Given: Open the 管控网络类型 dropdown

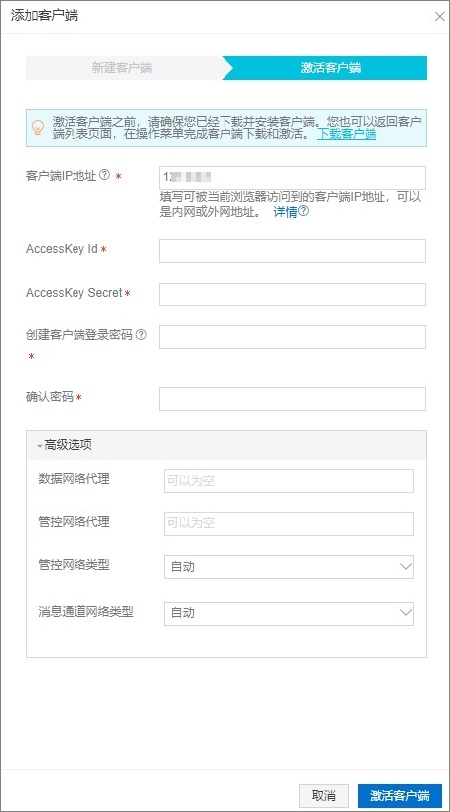Looking at the screenshot, I should 289,567.
